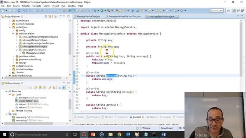Open PowerPoint from the taskbar
Viewport: 246px width, 138px height.
[x=93, y=135]
